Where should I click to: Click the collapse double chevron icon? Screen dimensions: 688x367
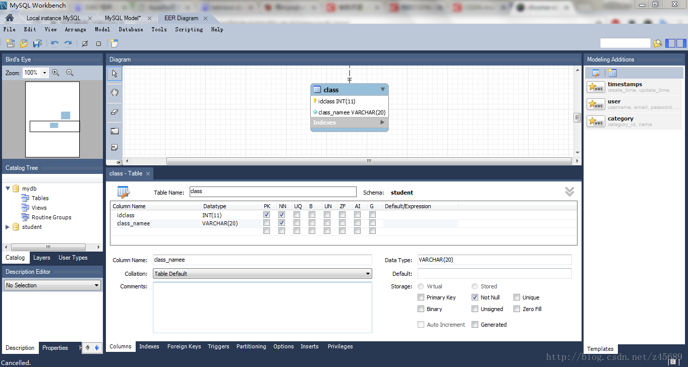[569, 192]
